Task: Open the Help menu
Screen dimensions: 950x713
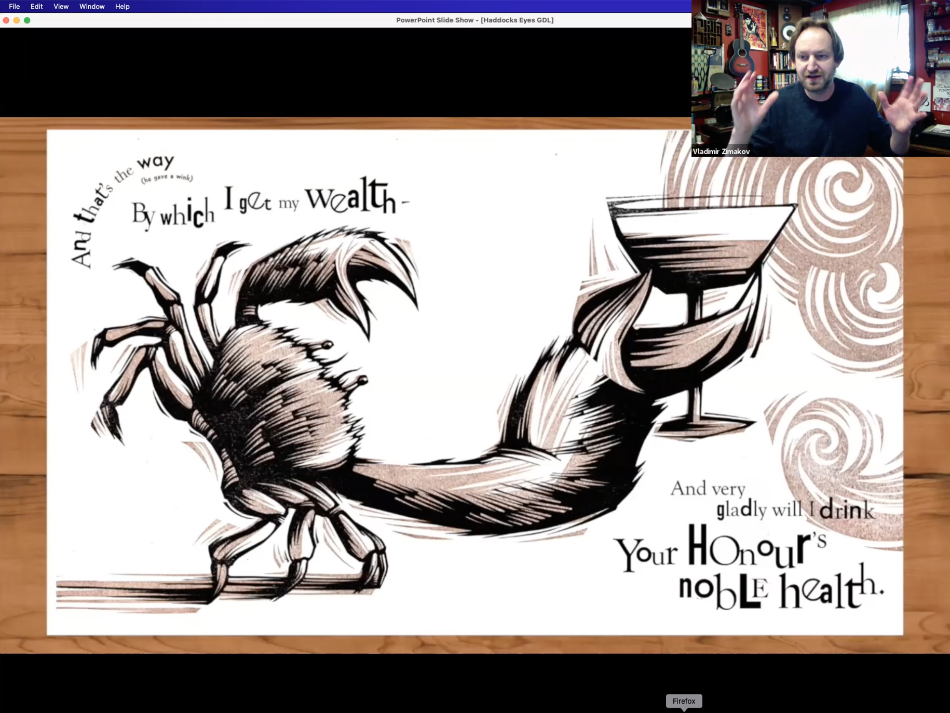Action: click(x=122, y=6)
